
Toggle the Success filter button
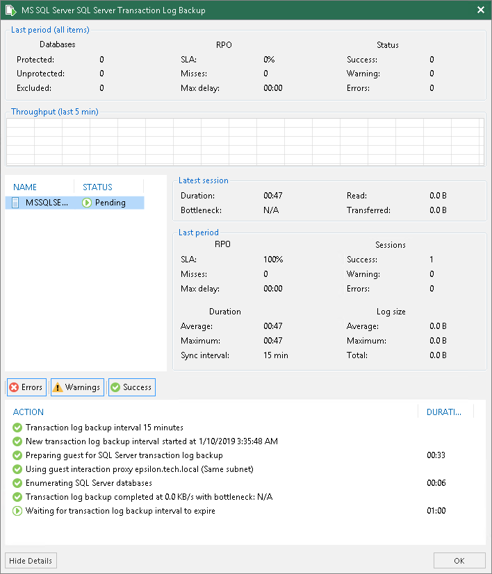(x=132, y=387)
